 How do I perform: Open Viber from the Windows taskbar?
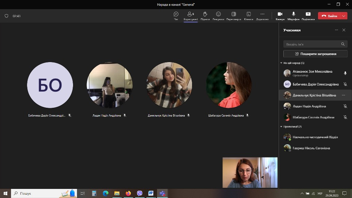[139, 193]
